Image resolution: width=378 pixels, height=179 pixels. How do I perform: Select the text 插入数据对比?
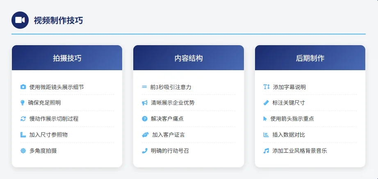coord(289,135)
